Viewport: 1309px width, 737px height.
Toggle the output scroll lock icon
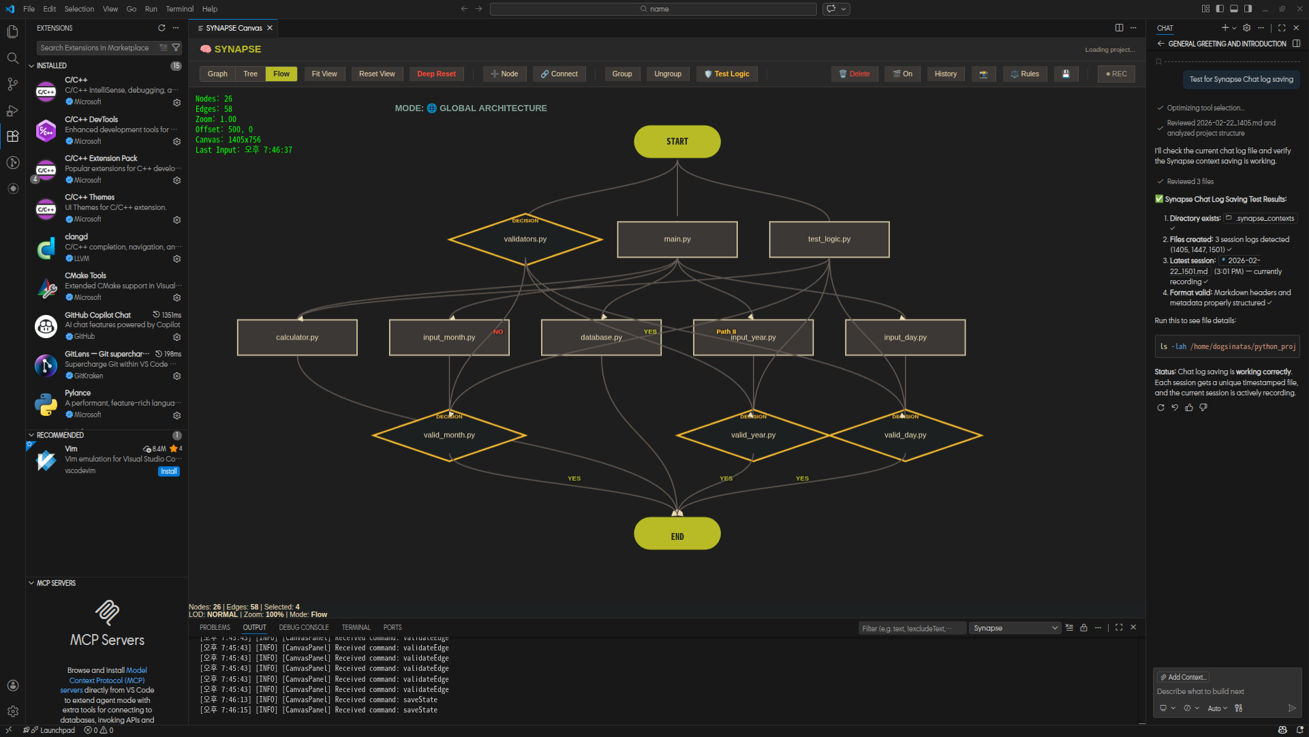[x=1083, y=627]
